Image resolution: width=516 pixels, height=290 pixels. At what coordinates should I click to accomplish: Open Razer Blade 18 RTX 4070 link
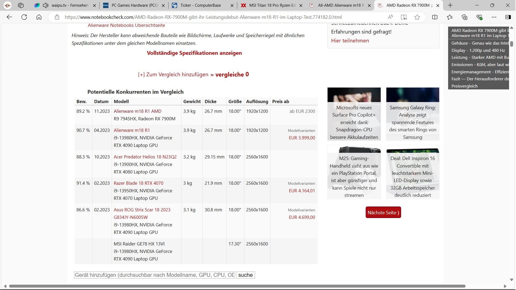click(138, 183)
